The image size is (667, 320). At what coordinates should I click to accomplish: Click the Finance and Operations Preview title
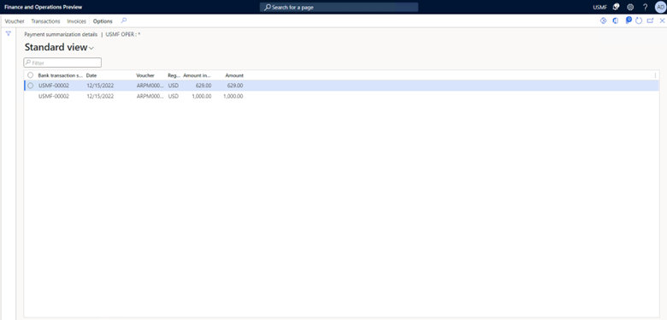(x=44, y=7)
